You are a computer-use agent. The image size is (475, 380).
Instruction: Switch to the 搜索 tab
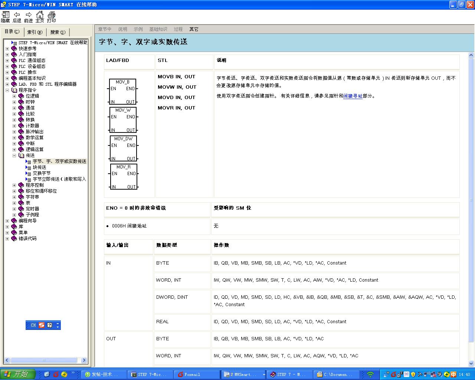pyautogui.click(x=58, y=32)
